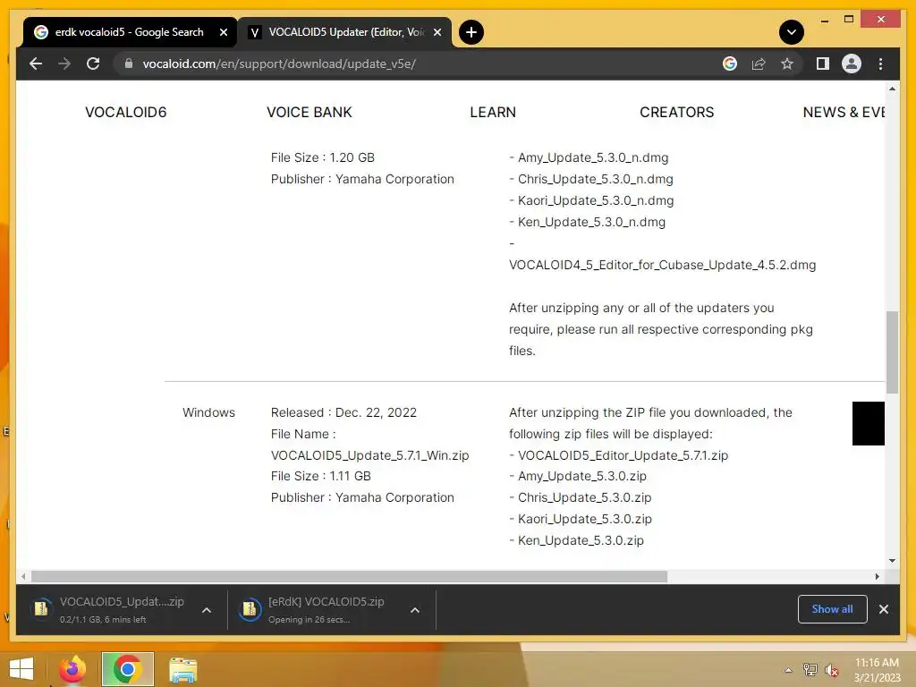Viewport: 916px width, 687px height.
Task: Close the erdk vocaloid5 Google Search tab
Action: [x=223, y=32]
